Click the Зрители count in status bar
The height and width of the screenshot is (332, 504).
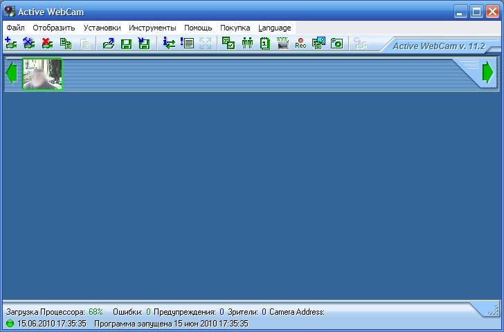click(264, 312)
